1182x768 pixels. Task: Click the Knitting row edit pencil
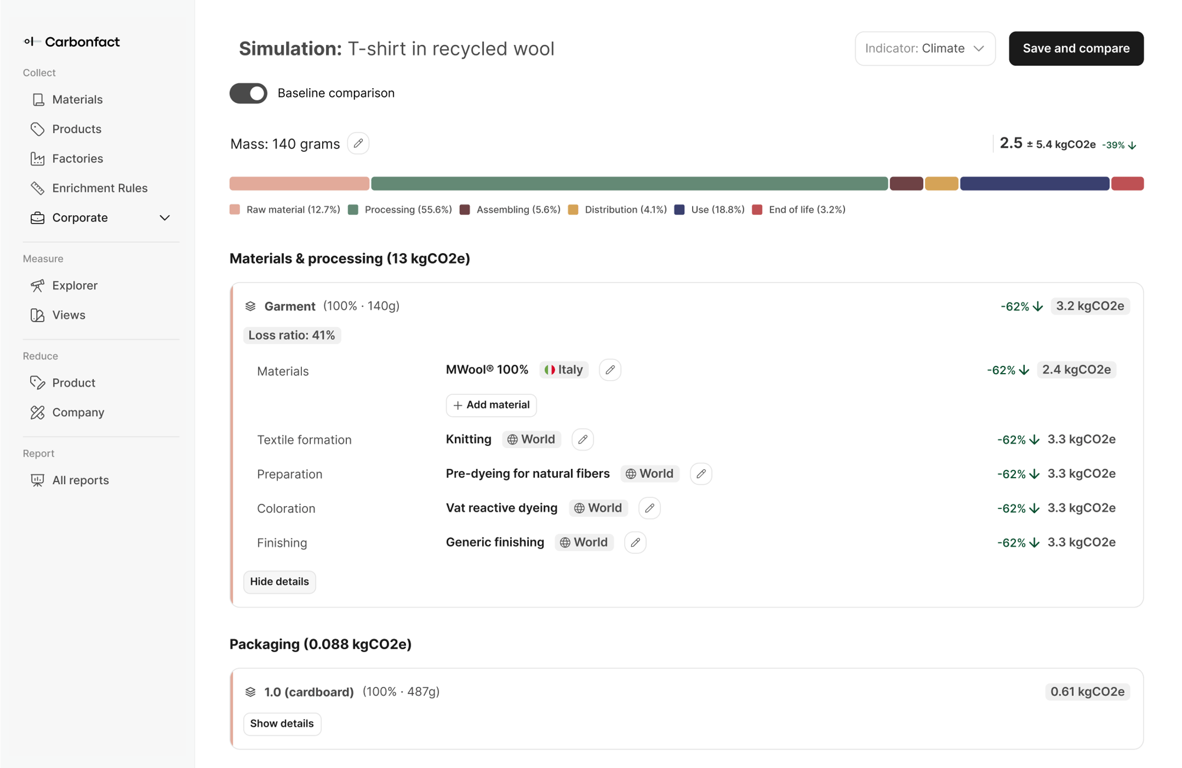coord(583,439)
